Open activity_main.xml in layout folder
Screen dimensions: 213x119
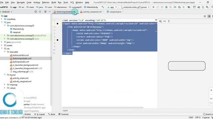click(21, 78)
